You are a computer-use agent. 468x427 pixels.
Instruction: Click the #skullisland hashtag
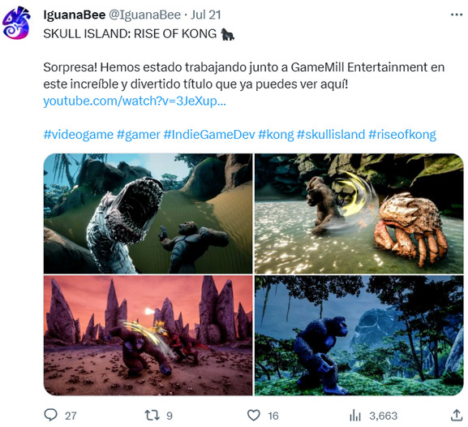(331, 135)
